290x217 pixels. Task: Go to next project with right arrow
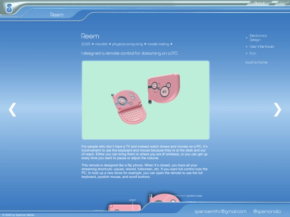click(278, 110)
